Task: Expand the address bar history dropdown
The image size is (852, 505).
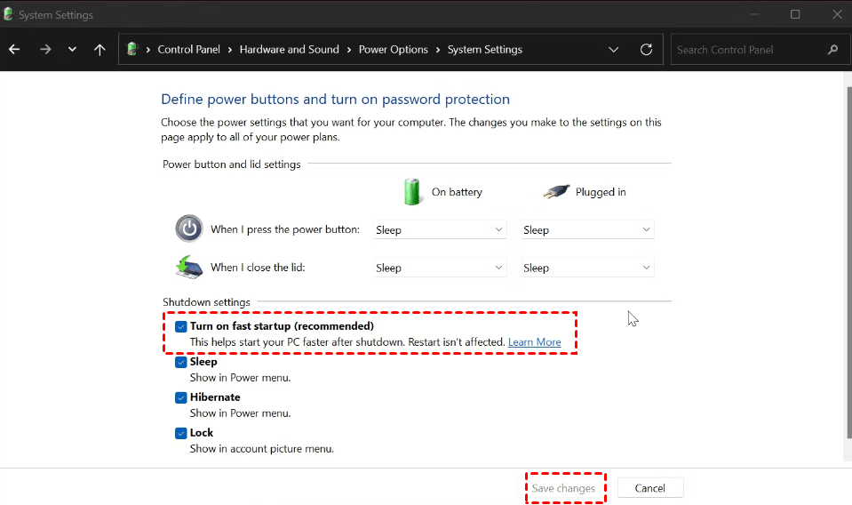Action: (x=614, y=50)
